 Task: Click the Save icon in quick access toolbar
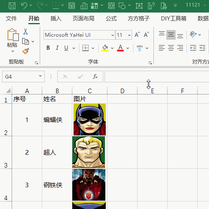[12, 6]
